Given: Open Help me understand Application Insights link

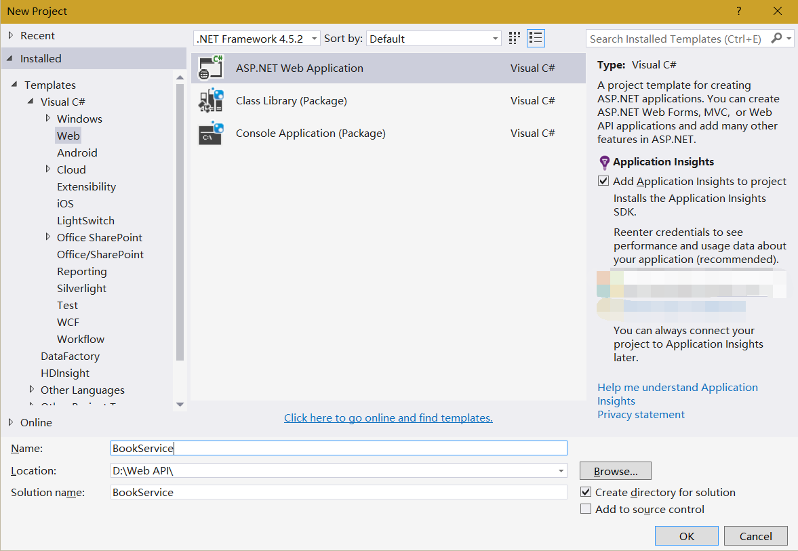Looking at the screenshot, I should 677,394.
